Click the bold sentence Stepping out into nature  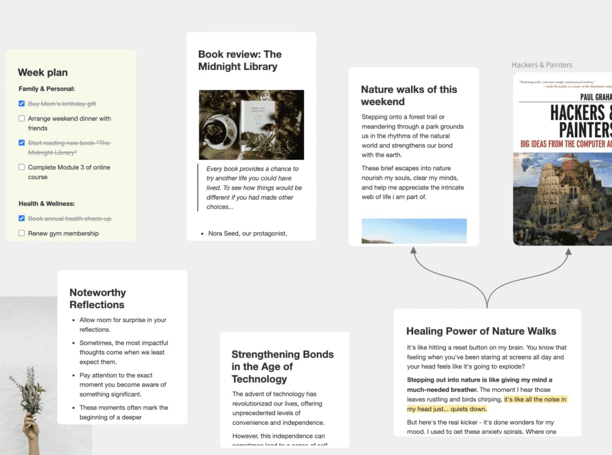tap(479, 385)
